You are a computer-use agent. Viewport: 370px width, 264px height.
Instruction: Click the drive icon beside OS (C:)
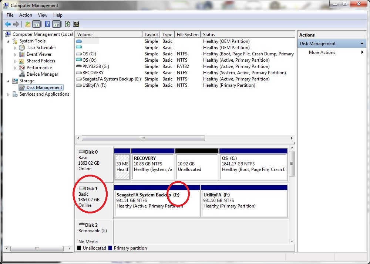(79, 54)
